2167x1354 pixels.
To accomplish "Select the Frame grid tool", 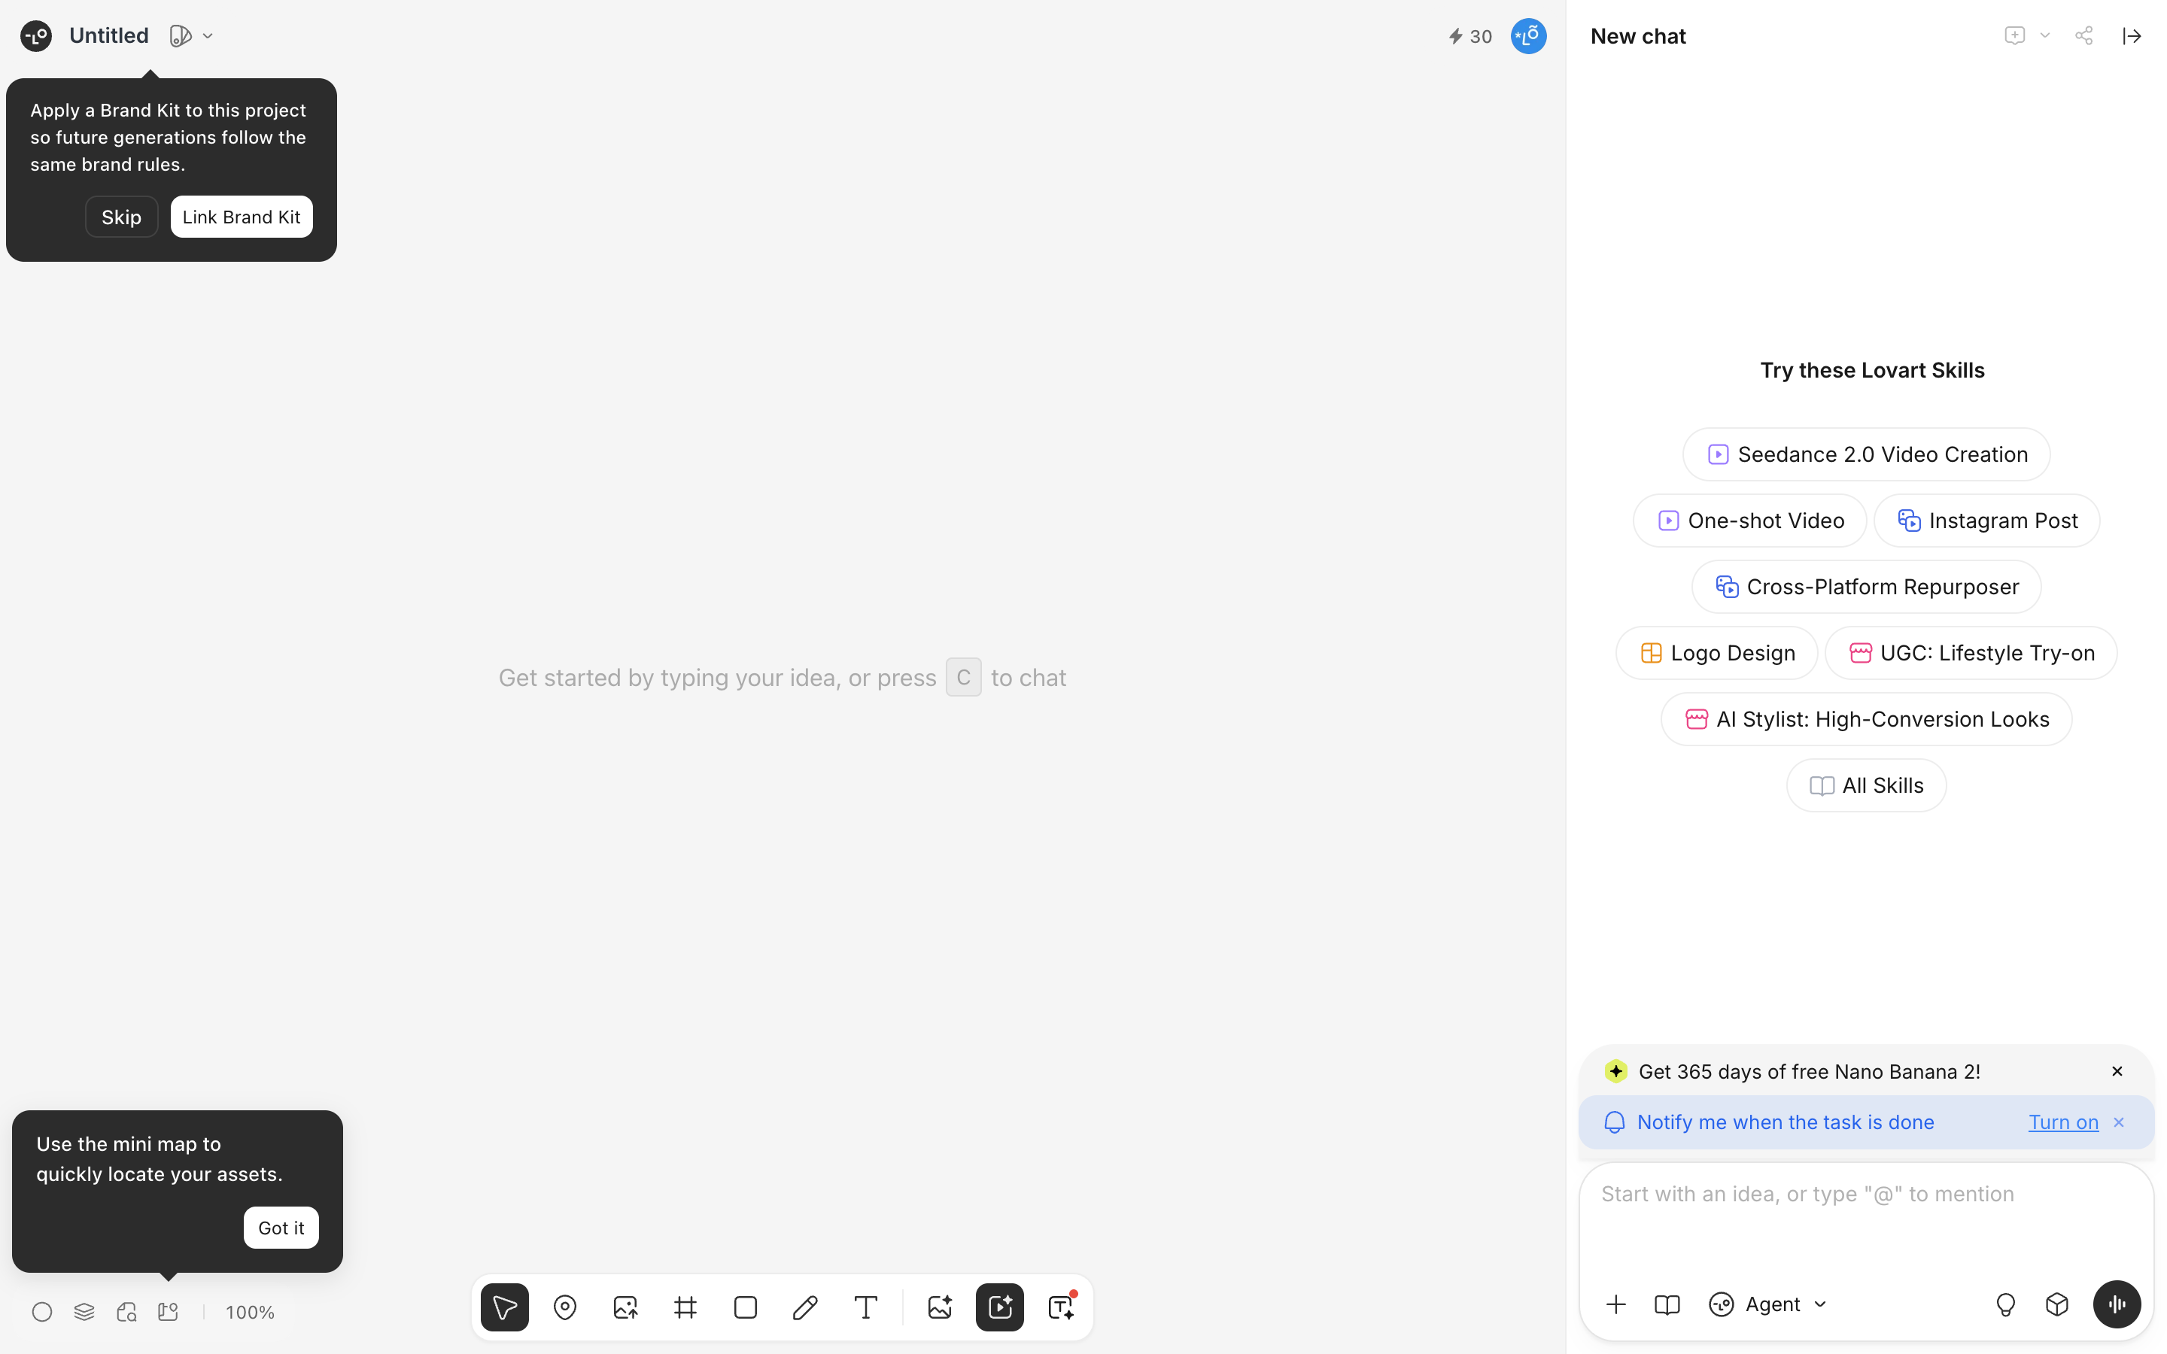I will pyautogui.click(x=685, y=1307).
